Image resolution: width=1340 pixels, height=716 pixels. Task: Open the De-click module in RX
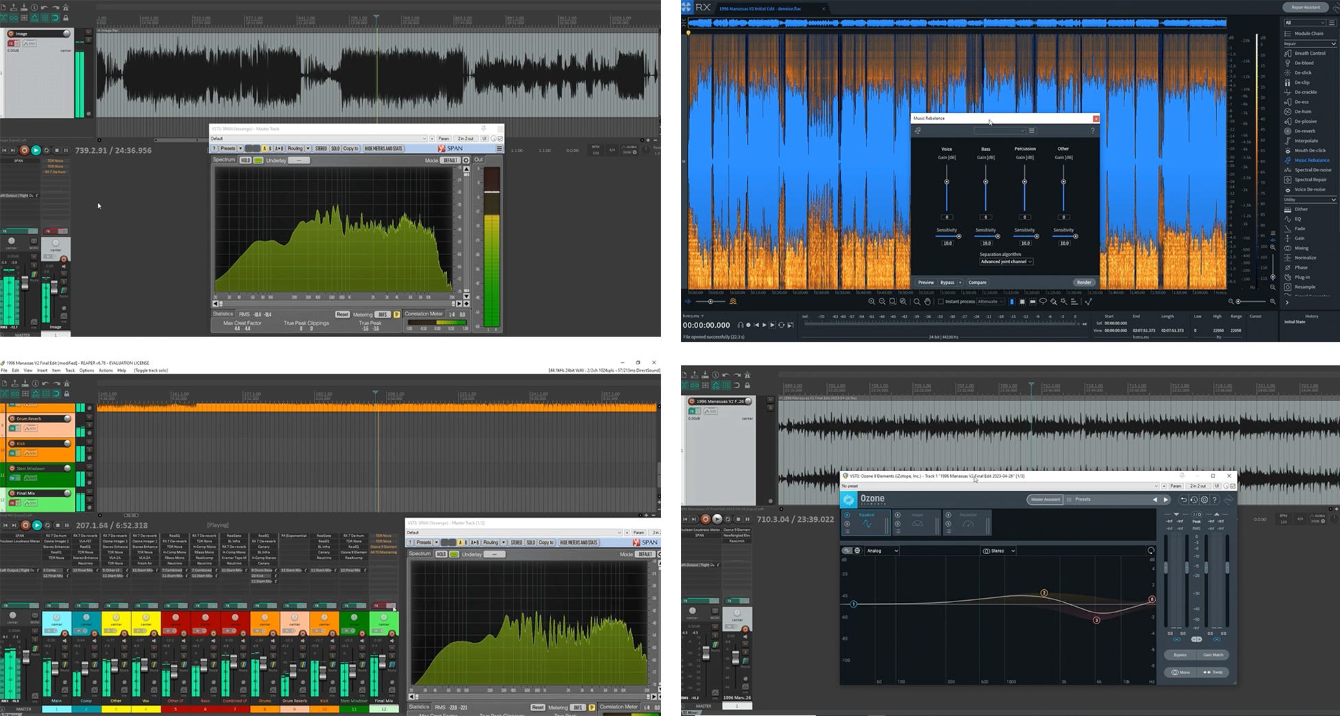pos(1302,73)
